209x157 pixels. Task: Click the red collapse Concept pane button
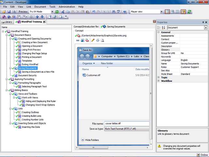(x=154, y=22)
